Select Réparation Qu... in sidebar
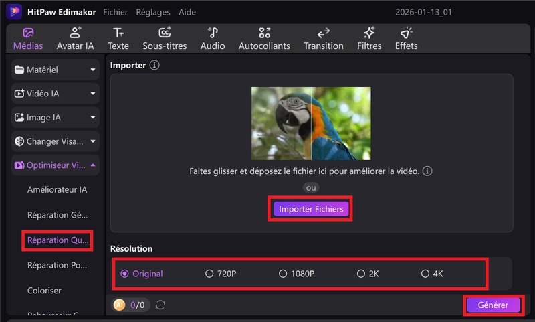This screenshot has height=322, width=535. tap(58, 240)
